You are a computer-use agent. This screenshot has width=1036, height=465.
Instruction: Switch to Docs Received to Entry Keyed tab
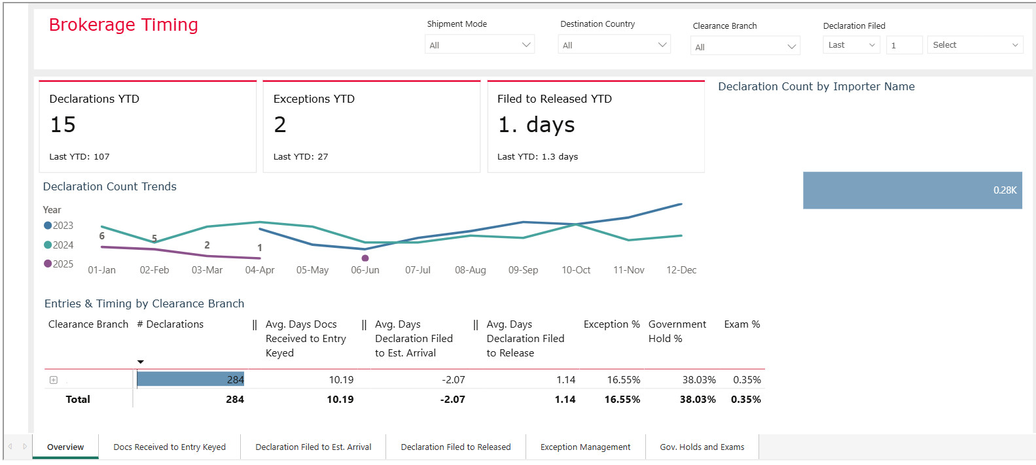pos(170,447)
